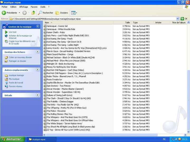Toggle the Dossiers folder pane
Screen dimensions: 190x142
tap(61, 13)
